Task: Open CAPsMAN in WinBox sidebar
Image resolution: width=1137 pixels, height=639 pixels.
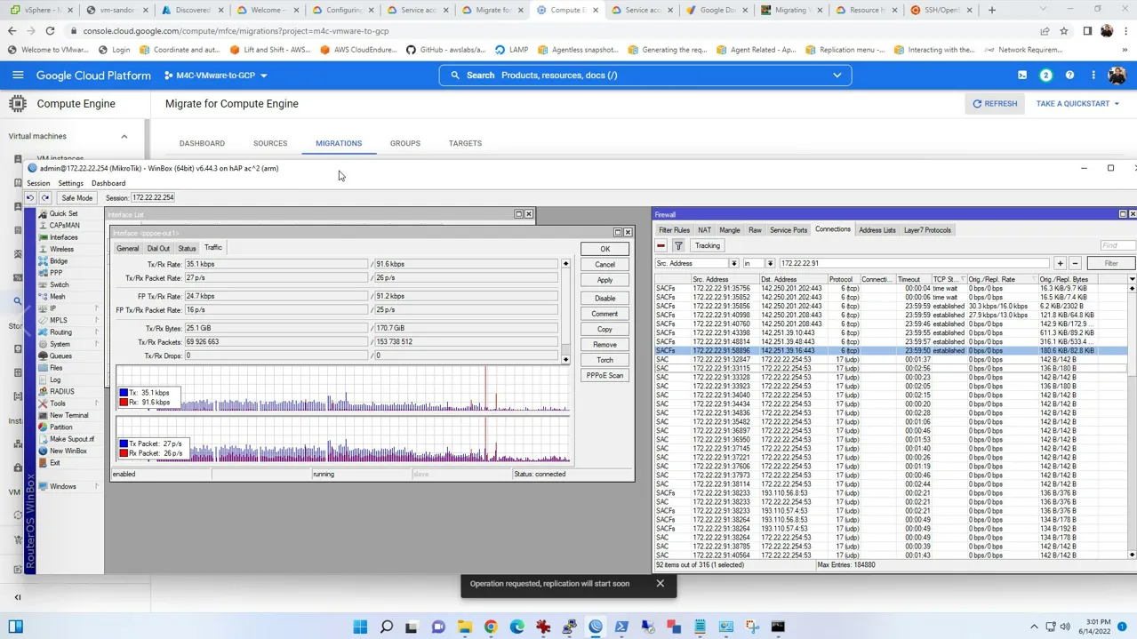Action: 64,226
